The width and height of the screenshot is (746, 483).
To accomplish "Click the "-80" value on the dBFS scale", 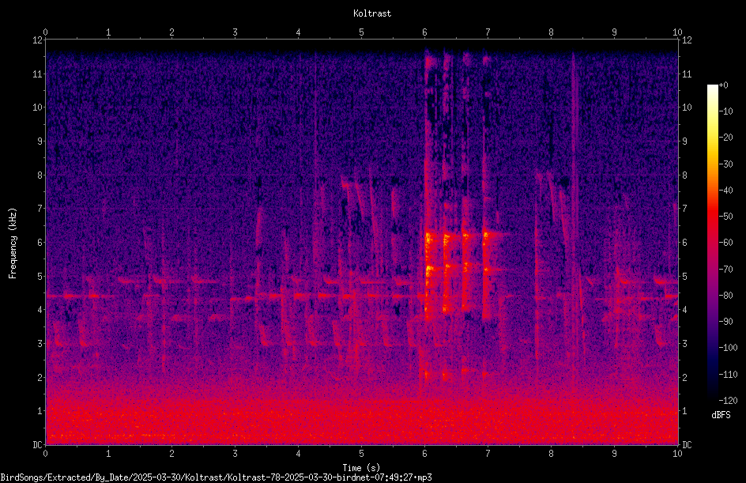I will pyautogui.click(x=725, y=296).
